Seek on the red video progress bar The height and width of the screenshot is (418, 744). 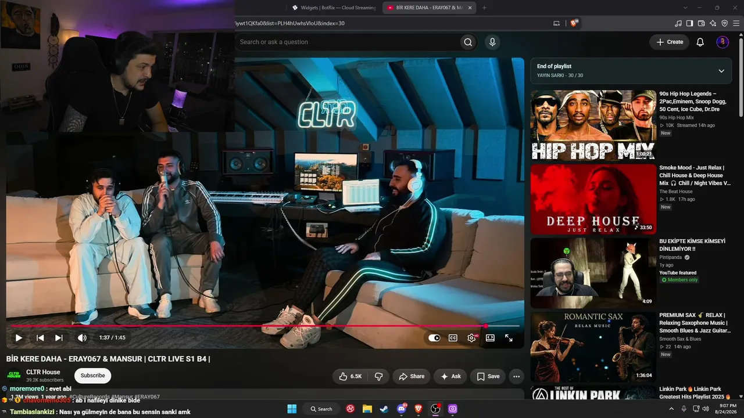pyautogui.click(x=265, y=326)
